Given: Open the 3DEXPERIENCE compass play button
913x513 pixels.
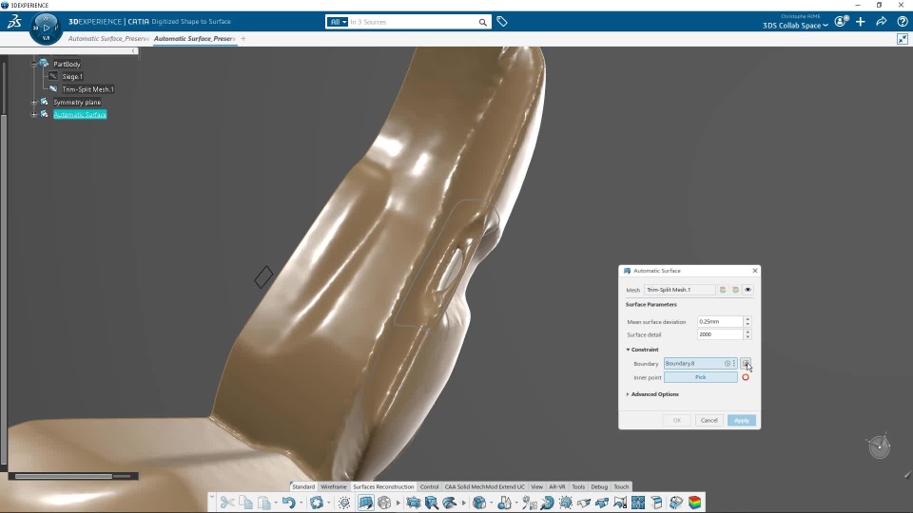Looking at the screenshot, I should click(x=46, y=28).
